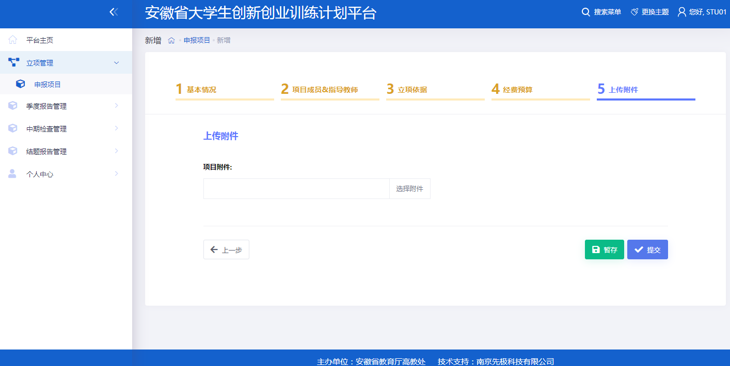Click the user avatar icon for STU01
This screenshot has width=730, height=366.
(681, 12)
